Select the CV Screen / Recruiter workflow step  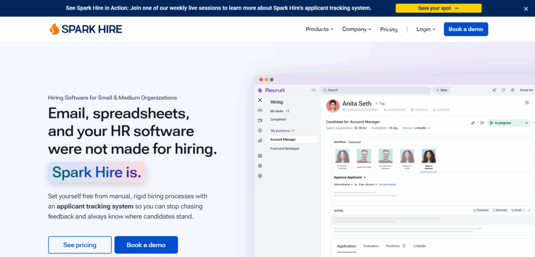pyautogui.click(x=342, y=159)
